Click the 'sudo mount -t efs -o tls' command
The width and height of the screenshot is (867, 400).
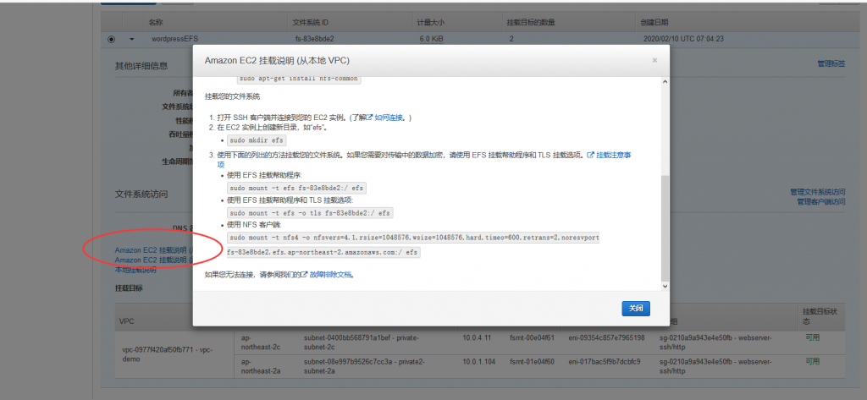310,213
